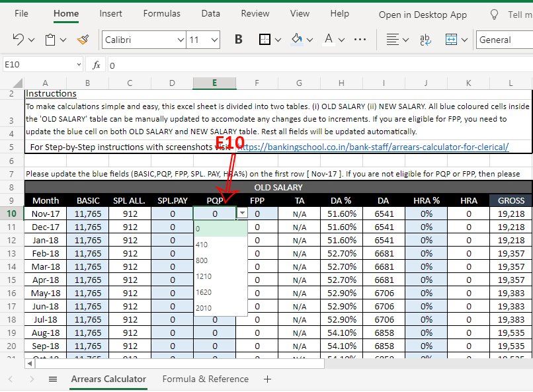Toggle Bold formatting

point(238,40)
